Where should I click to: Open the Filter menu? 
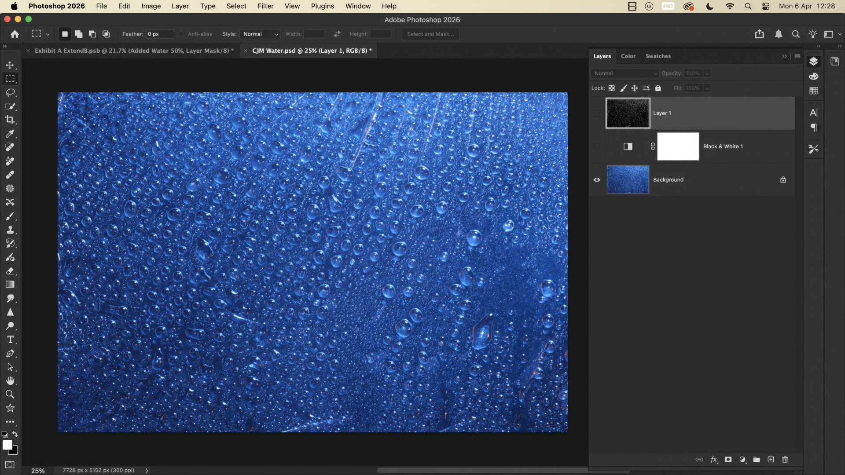(265, 6)
